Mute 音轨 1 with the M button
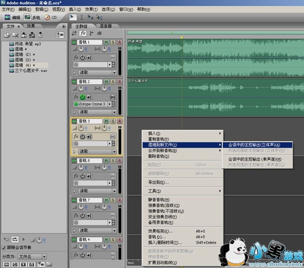The height and width of the screenshot is (268, 304). pyautogui.click(x=106, y=42)
